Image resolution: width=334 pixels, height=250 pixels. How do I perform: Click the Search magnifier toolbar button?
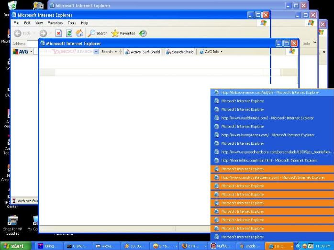(x=98, y=33)
